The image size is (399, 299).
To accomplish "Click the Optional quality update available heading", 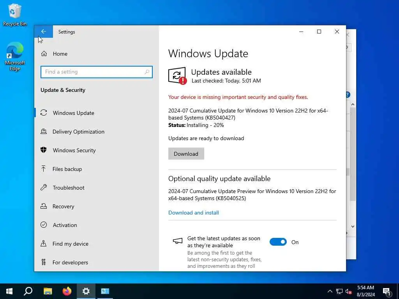I will [219, 178].
